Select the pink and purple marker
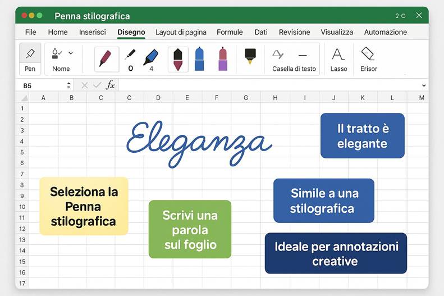Image resolution: width=444 pixels, height=296 pixels. (x=222, y=59)
